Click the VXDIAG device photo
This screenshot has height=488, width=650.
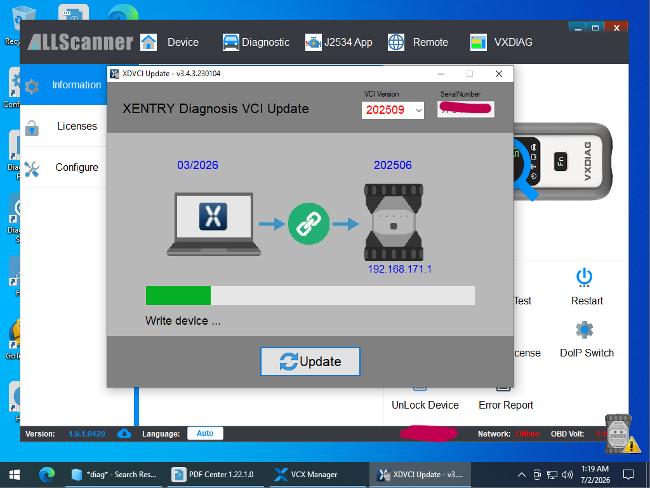[x=562, y=161]
